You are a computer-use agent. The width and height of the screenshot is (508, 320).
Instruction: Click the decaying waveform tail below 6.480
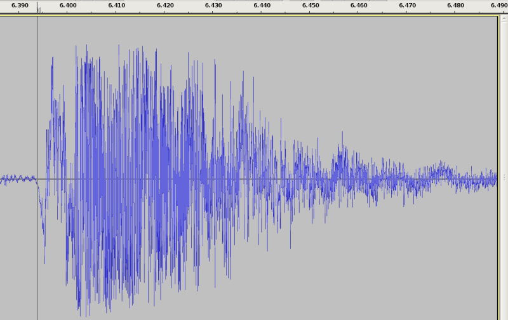click(444, 175)
